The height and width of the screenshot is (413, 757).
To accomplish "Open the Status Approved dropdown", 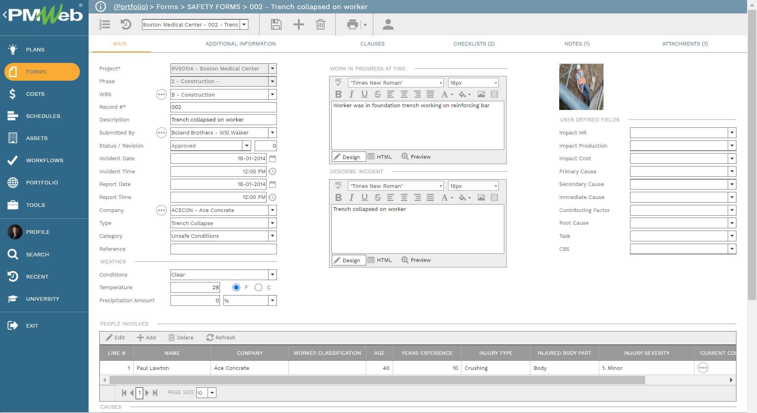I will (246, 146).
